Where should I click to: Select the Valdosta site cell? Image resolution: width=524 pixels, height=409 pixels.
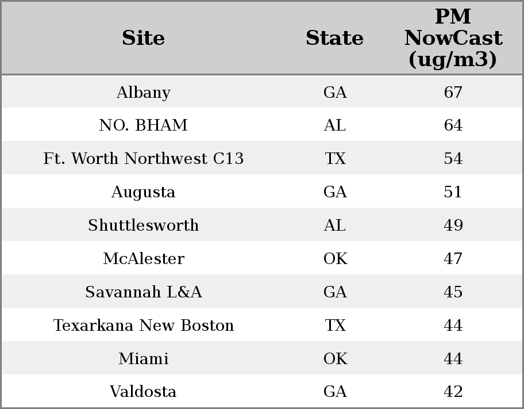(143, 392)
